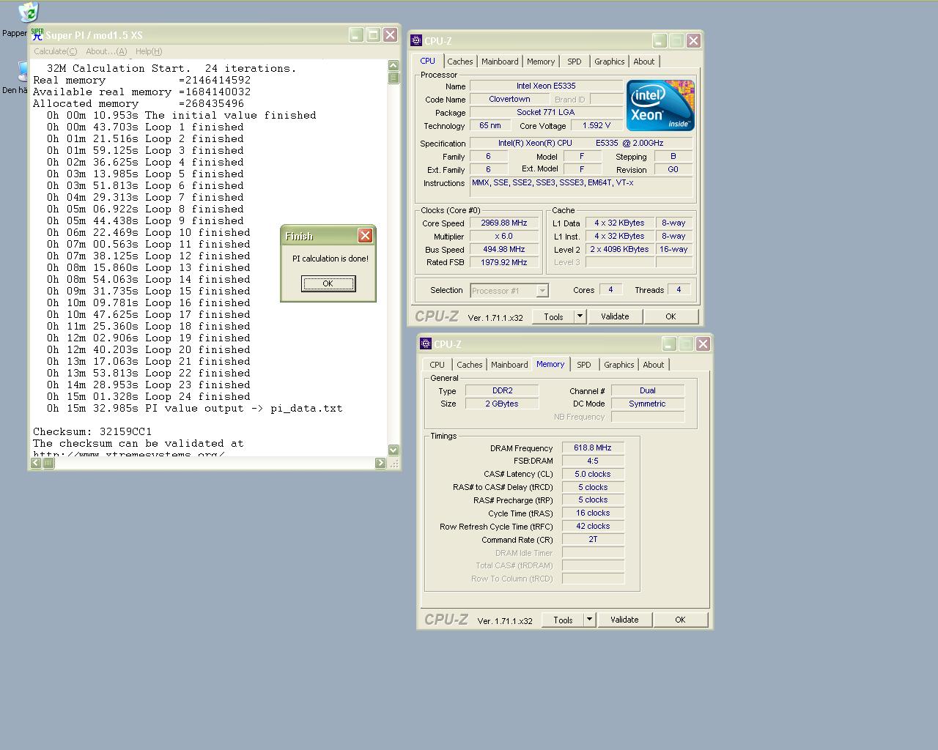The image size is (938, 750).
Task: Close the Memory CPU-Z window
Action: coord(703,344)
